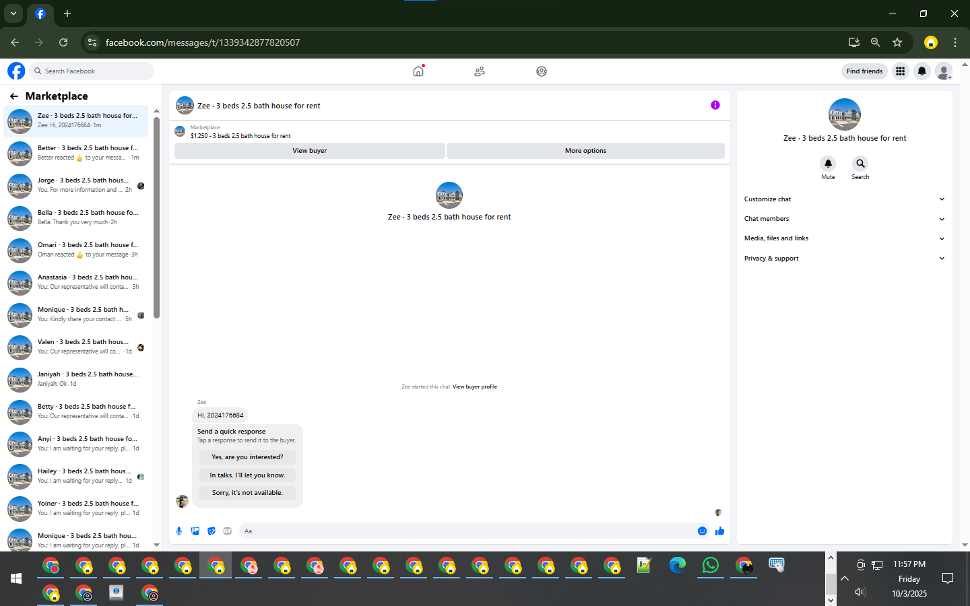Click the View buyer button
970x606 pixels.
click(x=310, y=151)
